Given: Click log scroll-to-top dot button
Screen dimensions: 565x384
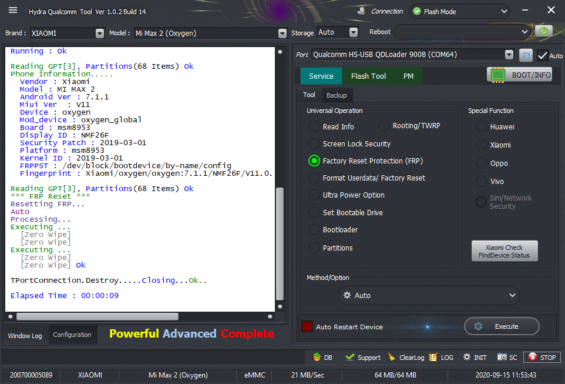Looking at the screenshot, I should click(280, 52).
